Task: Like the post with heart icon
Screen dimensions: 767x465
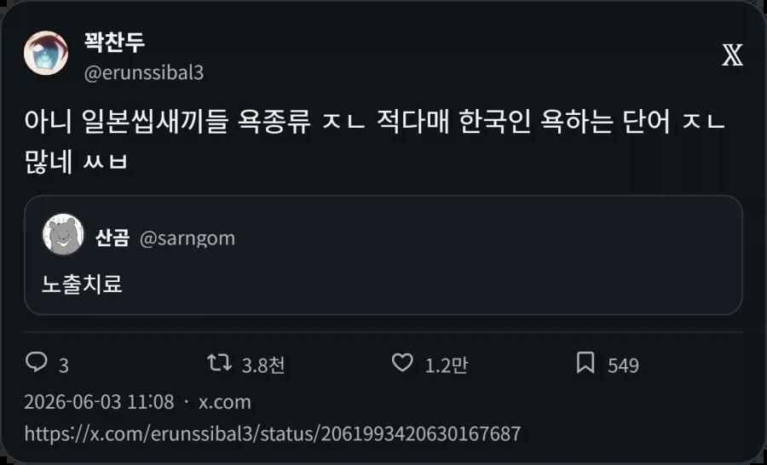Action: [x=402, y=363]
